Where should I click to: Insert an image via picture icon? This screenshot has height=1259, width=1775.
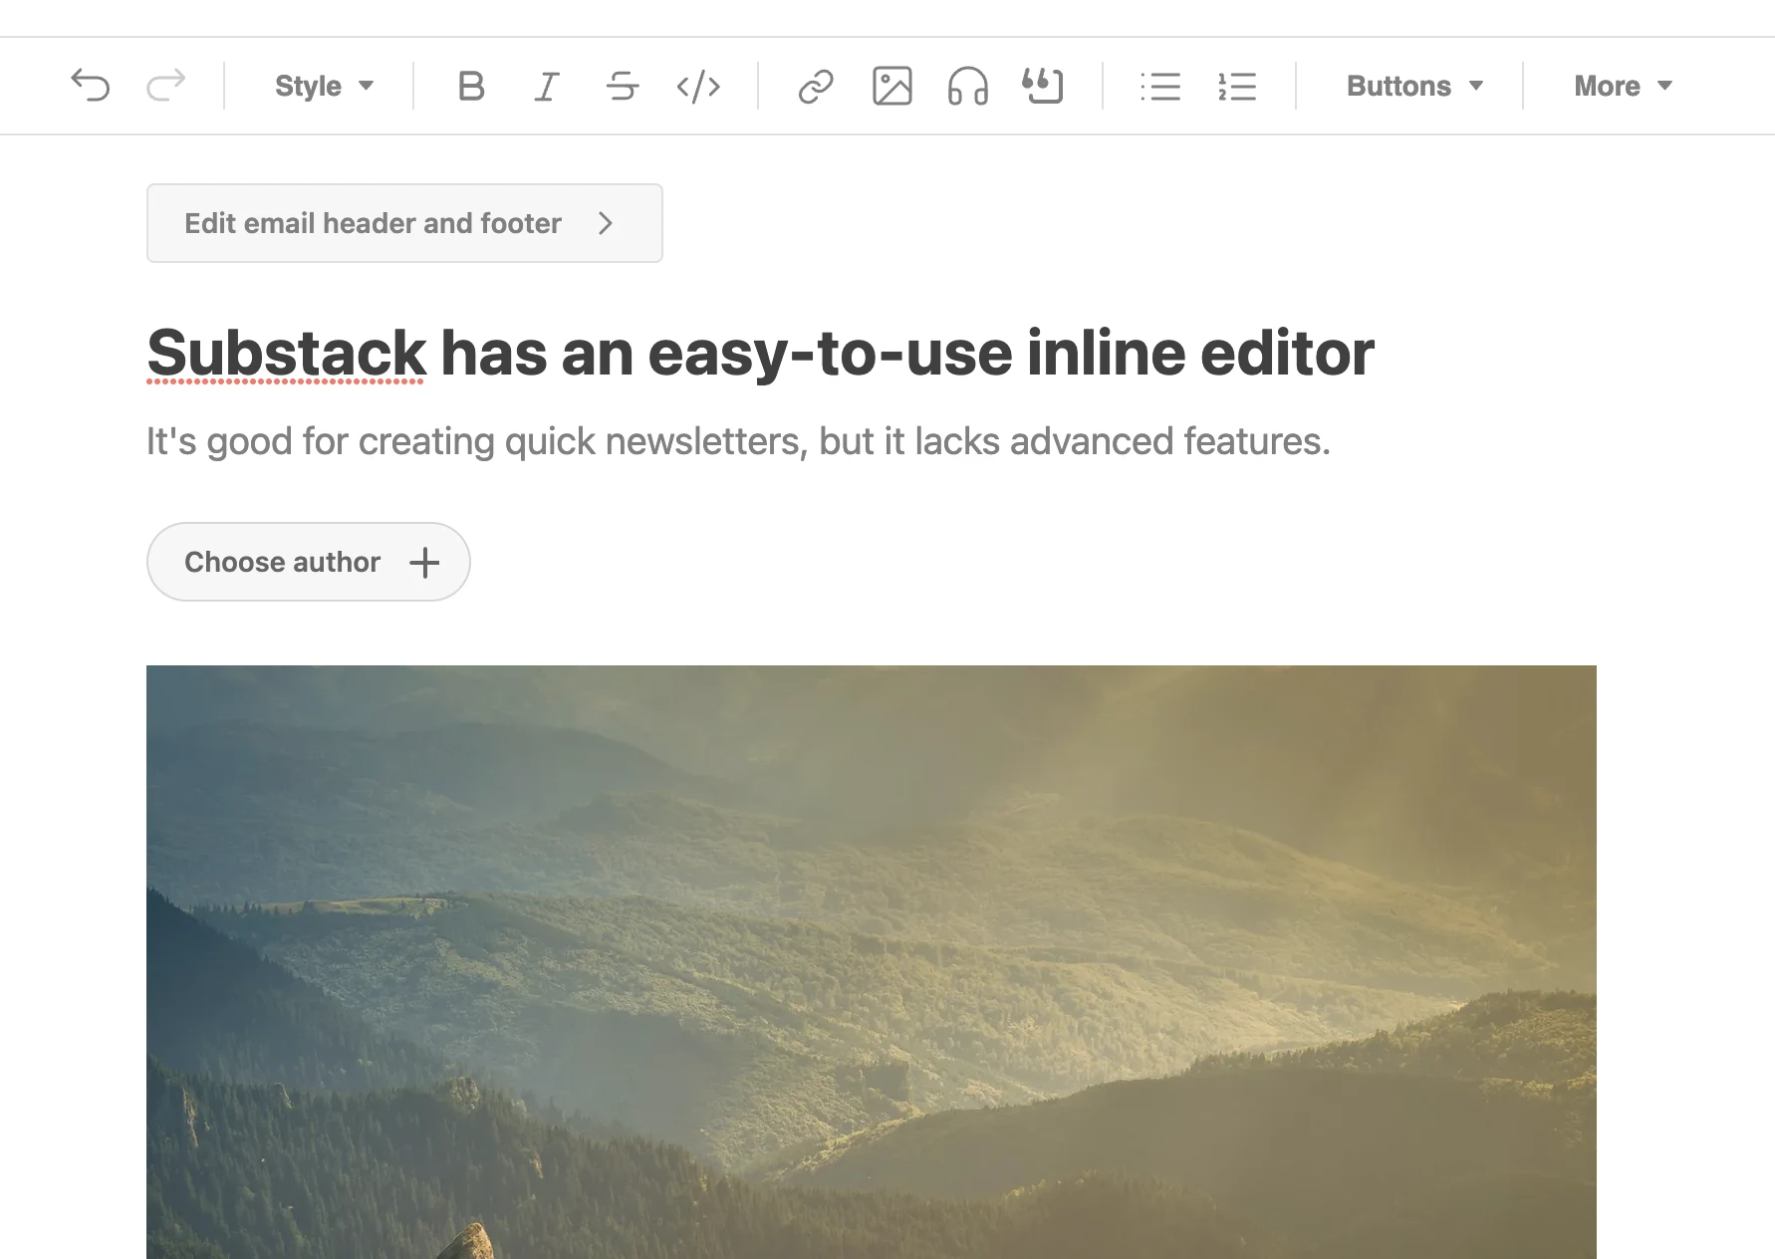pos(891,87)
